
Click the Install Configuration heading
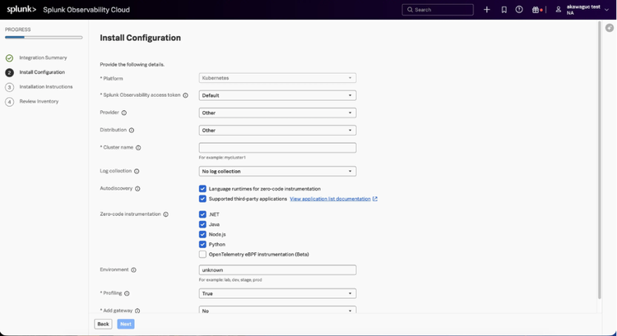click(140, 38)
